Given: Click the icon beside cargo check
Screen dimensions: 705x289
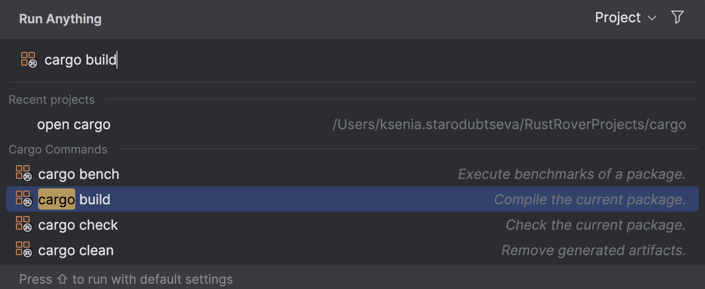Looking at the screenshot, I should (x=23, y=224).
